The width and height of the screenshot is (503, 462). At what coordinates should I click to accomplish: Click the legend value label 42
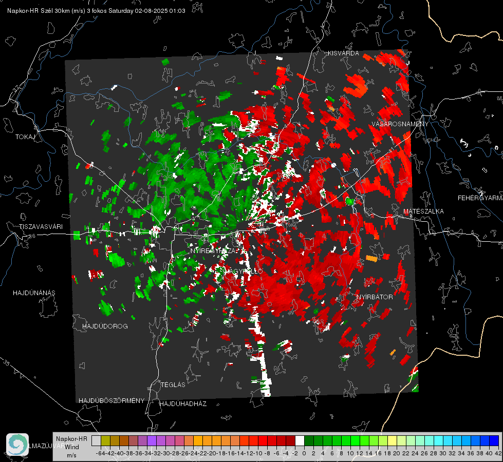point(498,453)
